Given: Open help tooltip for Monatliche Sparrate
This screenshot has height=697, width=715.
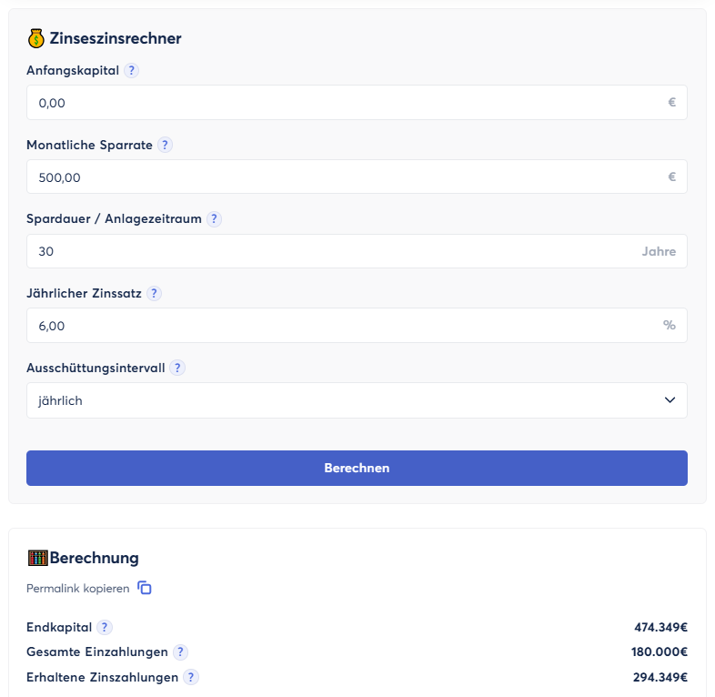Looking at the screenshot, I should 165,145.
